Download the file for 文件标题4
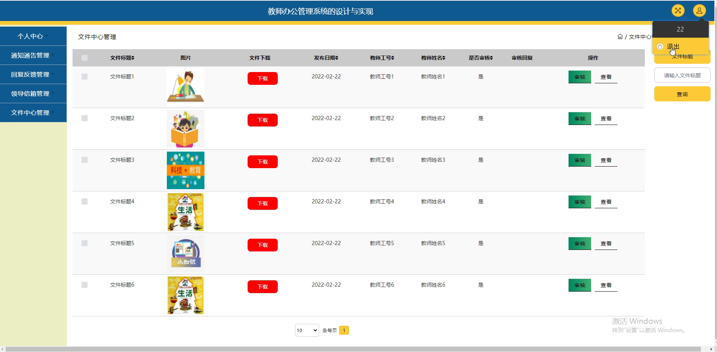Image resolution: width=717 pixels, height=352 pixels. (263, 203)
